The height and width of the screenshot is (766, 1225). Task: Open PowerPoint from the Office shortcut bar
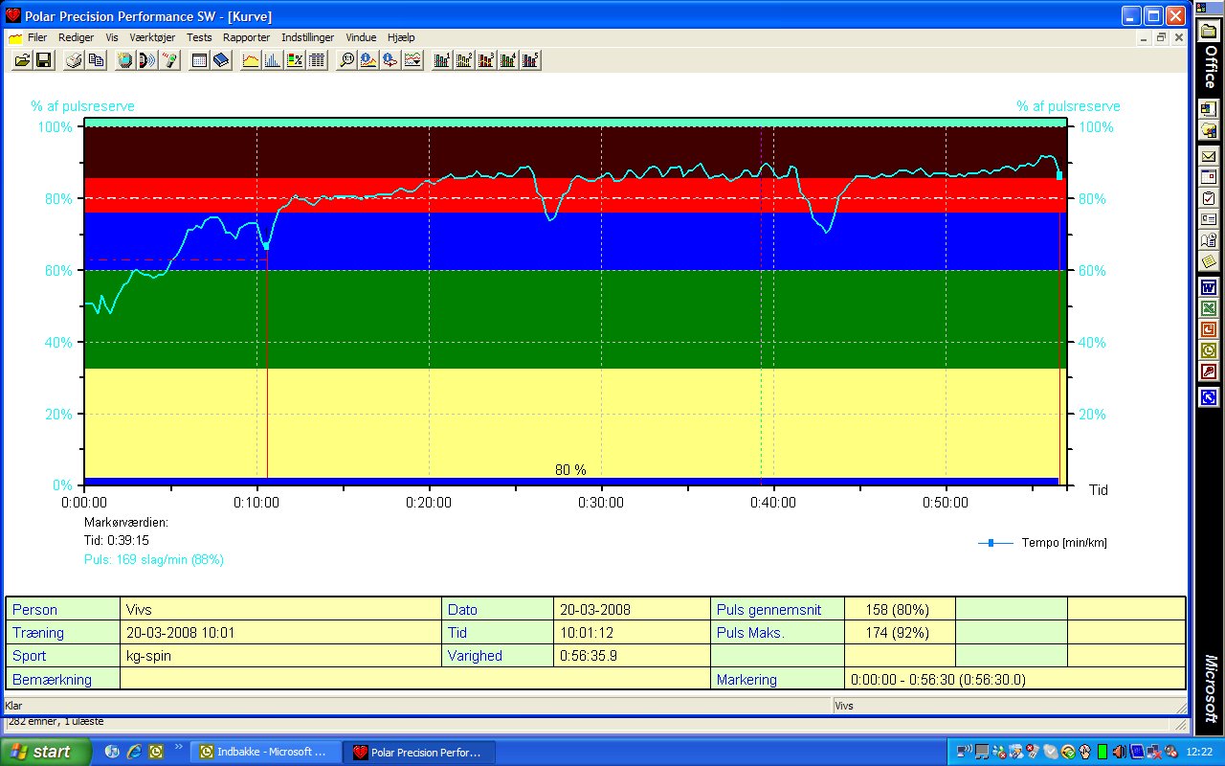[1209, 329]
